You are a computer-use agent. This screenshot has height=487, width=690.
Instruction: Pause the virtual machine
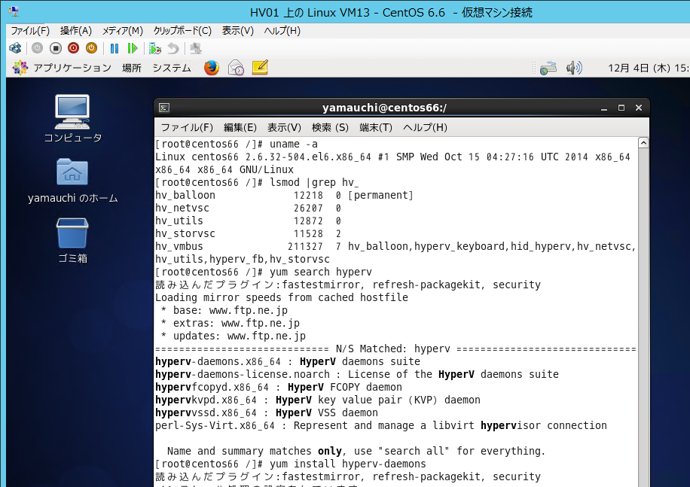tap(114, 48)
